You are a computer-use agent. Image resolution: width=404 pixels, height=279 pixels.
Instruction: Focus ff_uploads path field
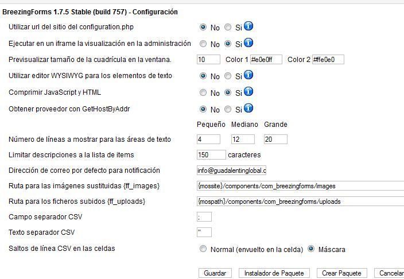coord(301,201)
